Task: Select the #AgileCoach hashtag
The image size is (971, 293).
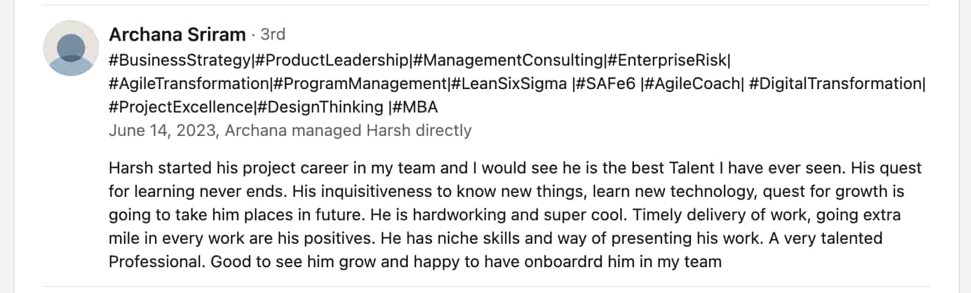Action: click(x=692, y=84)
